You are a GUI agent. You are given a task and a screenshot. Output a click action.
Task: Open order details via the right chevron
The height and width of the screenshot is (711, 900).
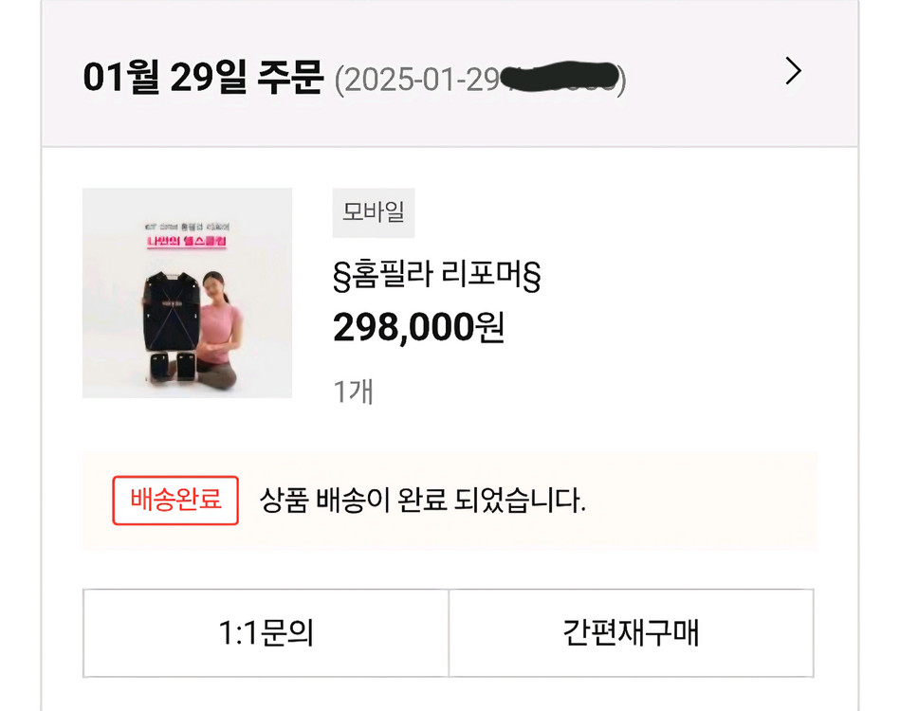pos(795,71)
